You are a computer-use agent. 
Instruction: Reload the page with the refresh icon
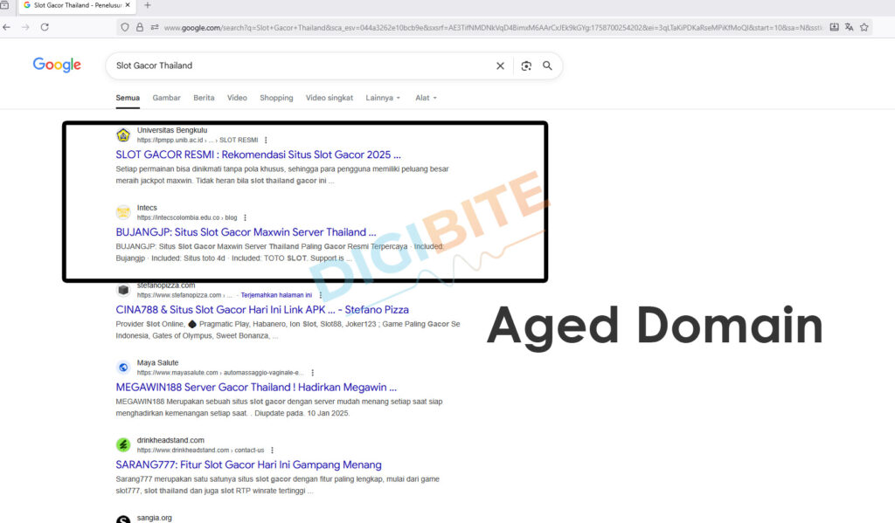click(x=45, y=27)
